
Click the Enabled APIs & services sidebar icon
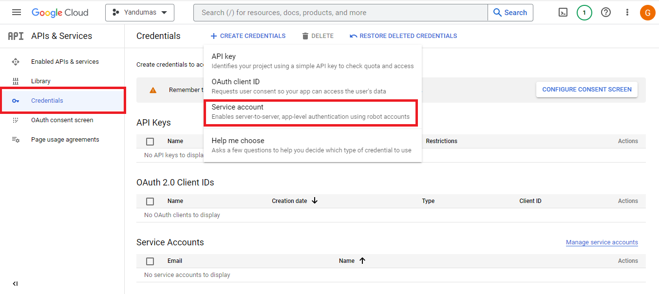pyautogui.click(x=16, y=62)
